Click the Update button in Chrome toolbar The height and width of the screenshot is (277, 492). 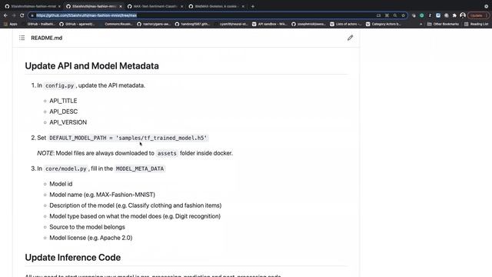click(x=478, y=15)
